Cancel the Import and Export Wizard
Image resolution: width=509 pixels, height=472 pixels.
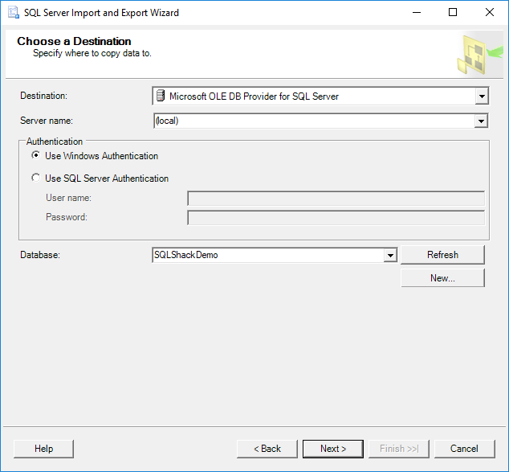pyautogui.click(x=465, y=449)
